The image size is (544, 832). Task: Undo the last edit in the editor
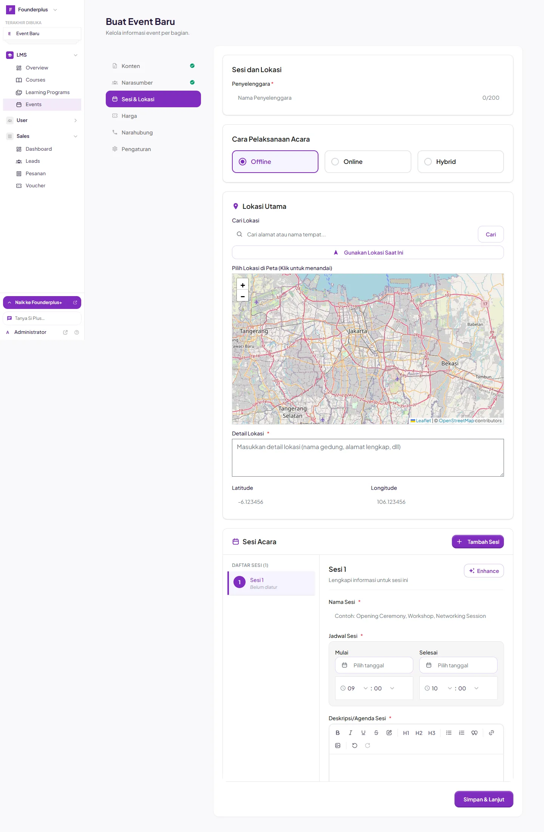[x=355, y=746]
